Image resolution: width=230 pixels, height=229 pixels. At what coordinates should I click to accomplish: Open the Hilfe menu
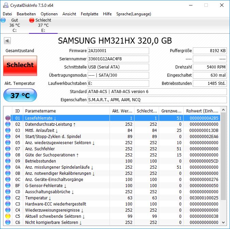[x=107, y=14]
